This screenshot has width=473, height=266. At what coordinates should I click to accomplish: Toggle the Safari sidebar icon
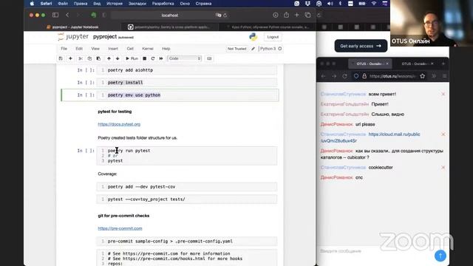click(55, 15)
